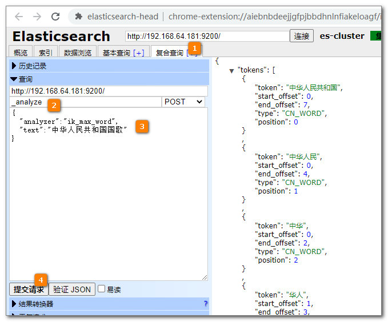Image resolution: width=388 pixels, height=322 pixels.
Task: Click the green cluster health status badge
Action: click(375, 36)
